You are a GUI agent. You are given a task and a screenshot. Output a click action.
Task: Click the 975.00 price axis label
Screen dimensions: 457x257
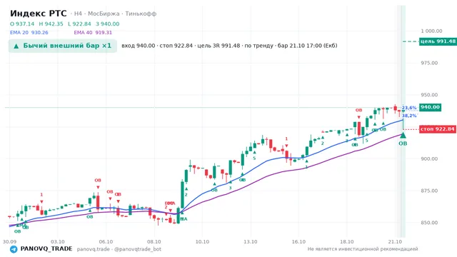pos(429,63)
